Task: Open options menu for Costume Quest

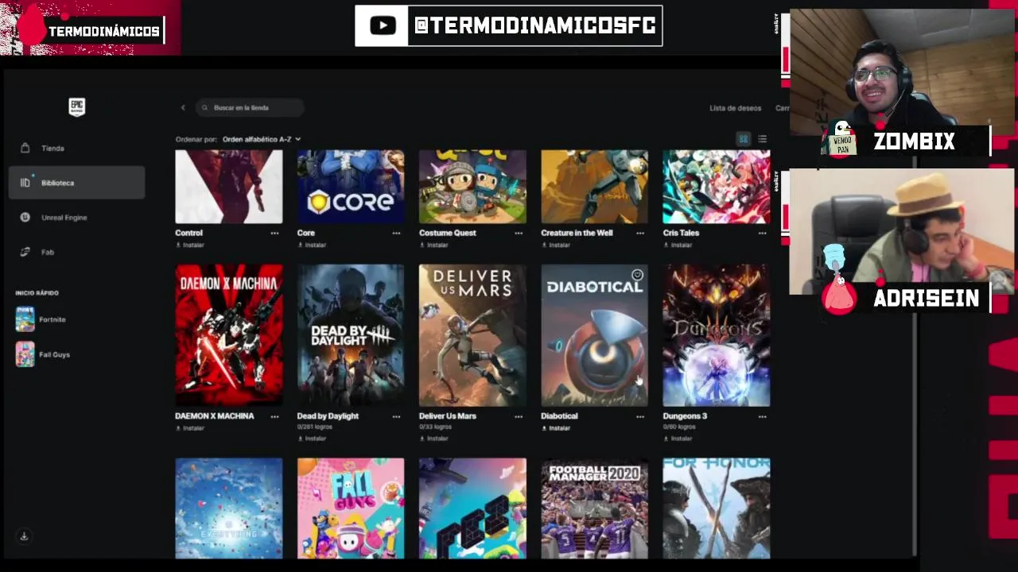Action: point(519,234)
